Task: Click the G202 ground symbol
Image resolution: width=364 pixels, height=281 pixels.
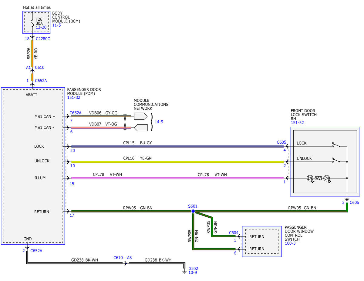Action: pos(184,271)
